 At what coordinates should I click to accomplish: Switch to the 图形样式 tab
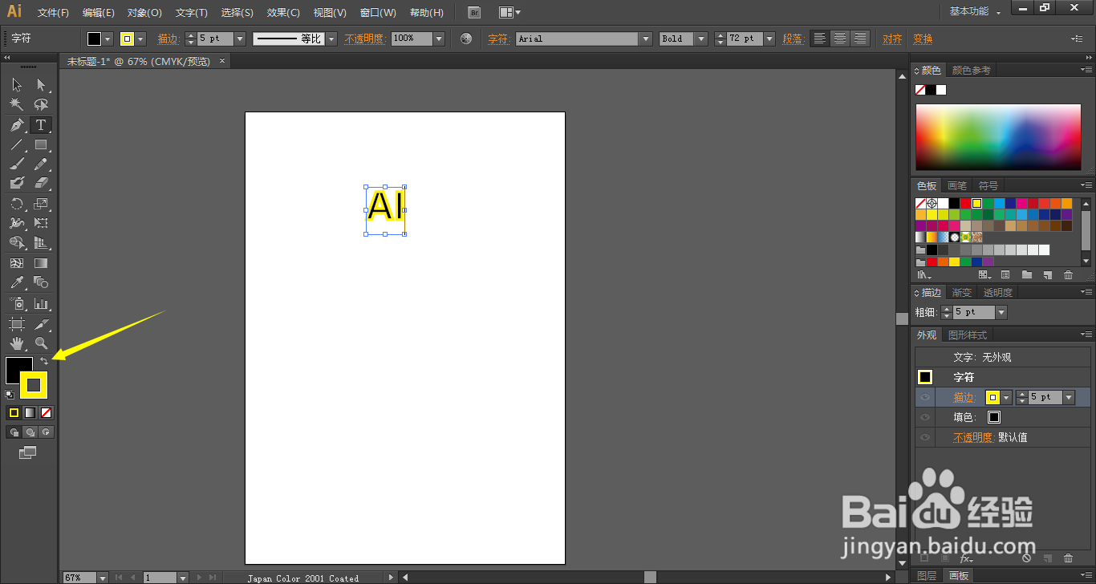pyautogui.click(x=967, y=335)
